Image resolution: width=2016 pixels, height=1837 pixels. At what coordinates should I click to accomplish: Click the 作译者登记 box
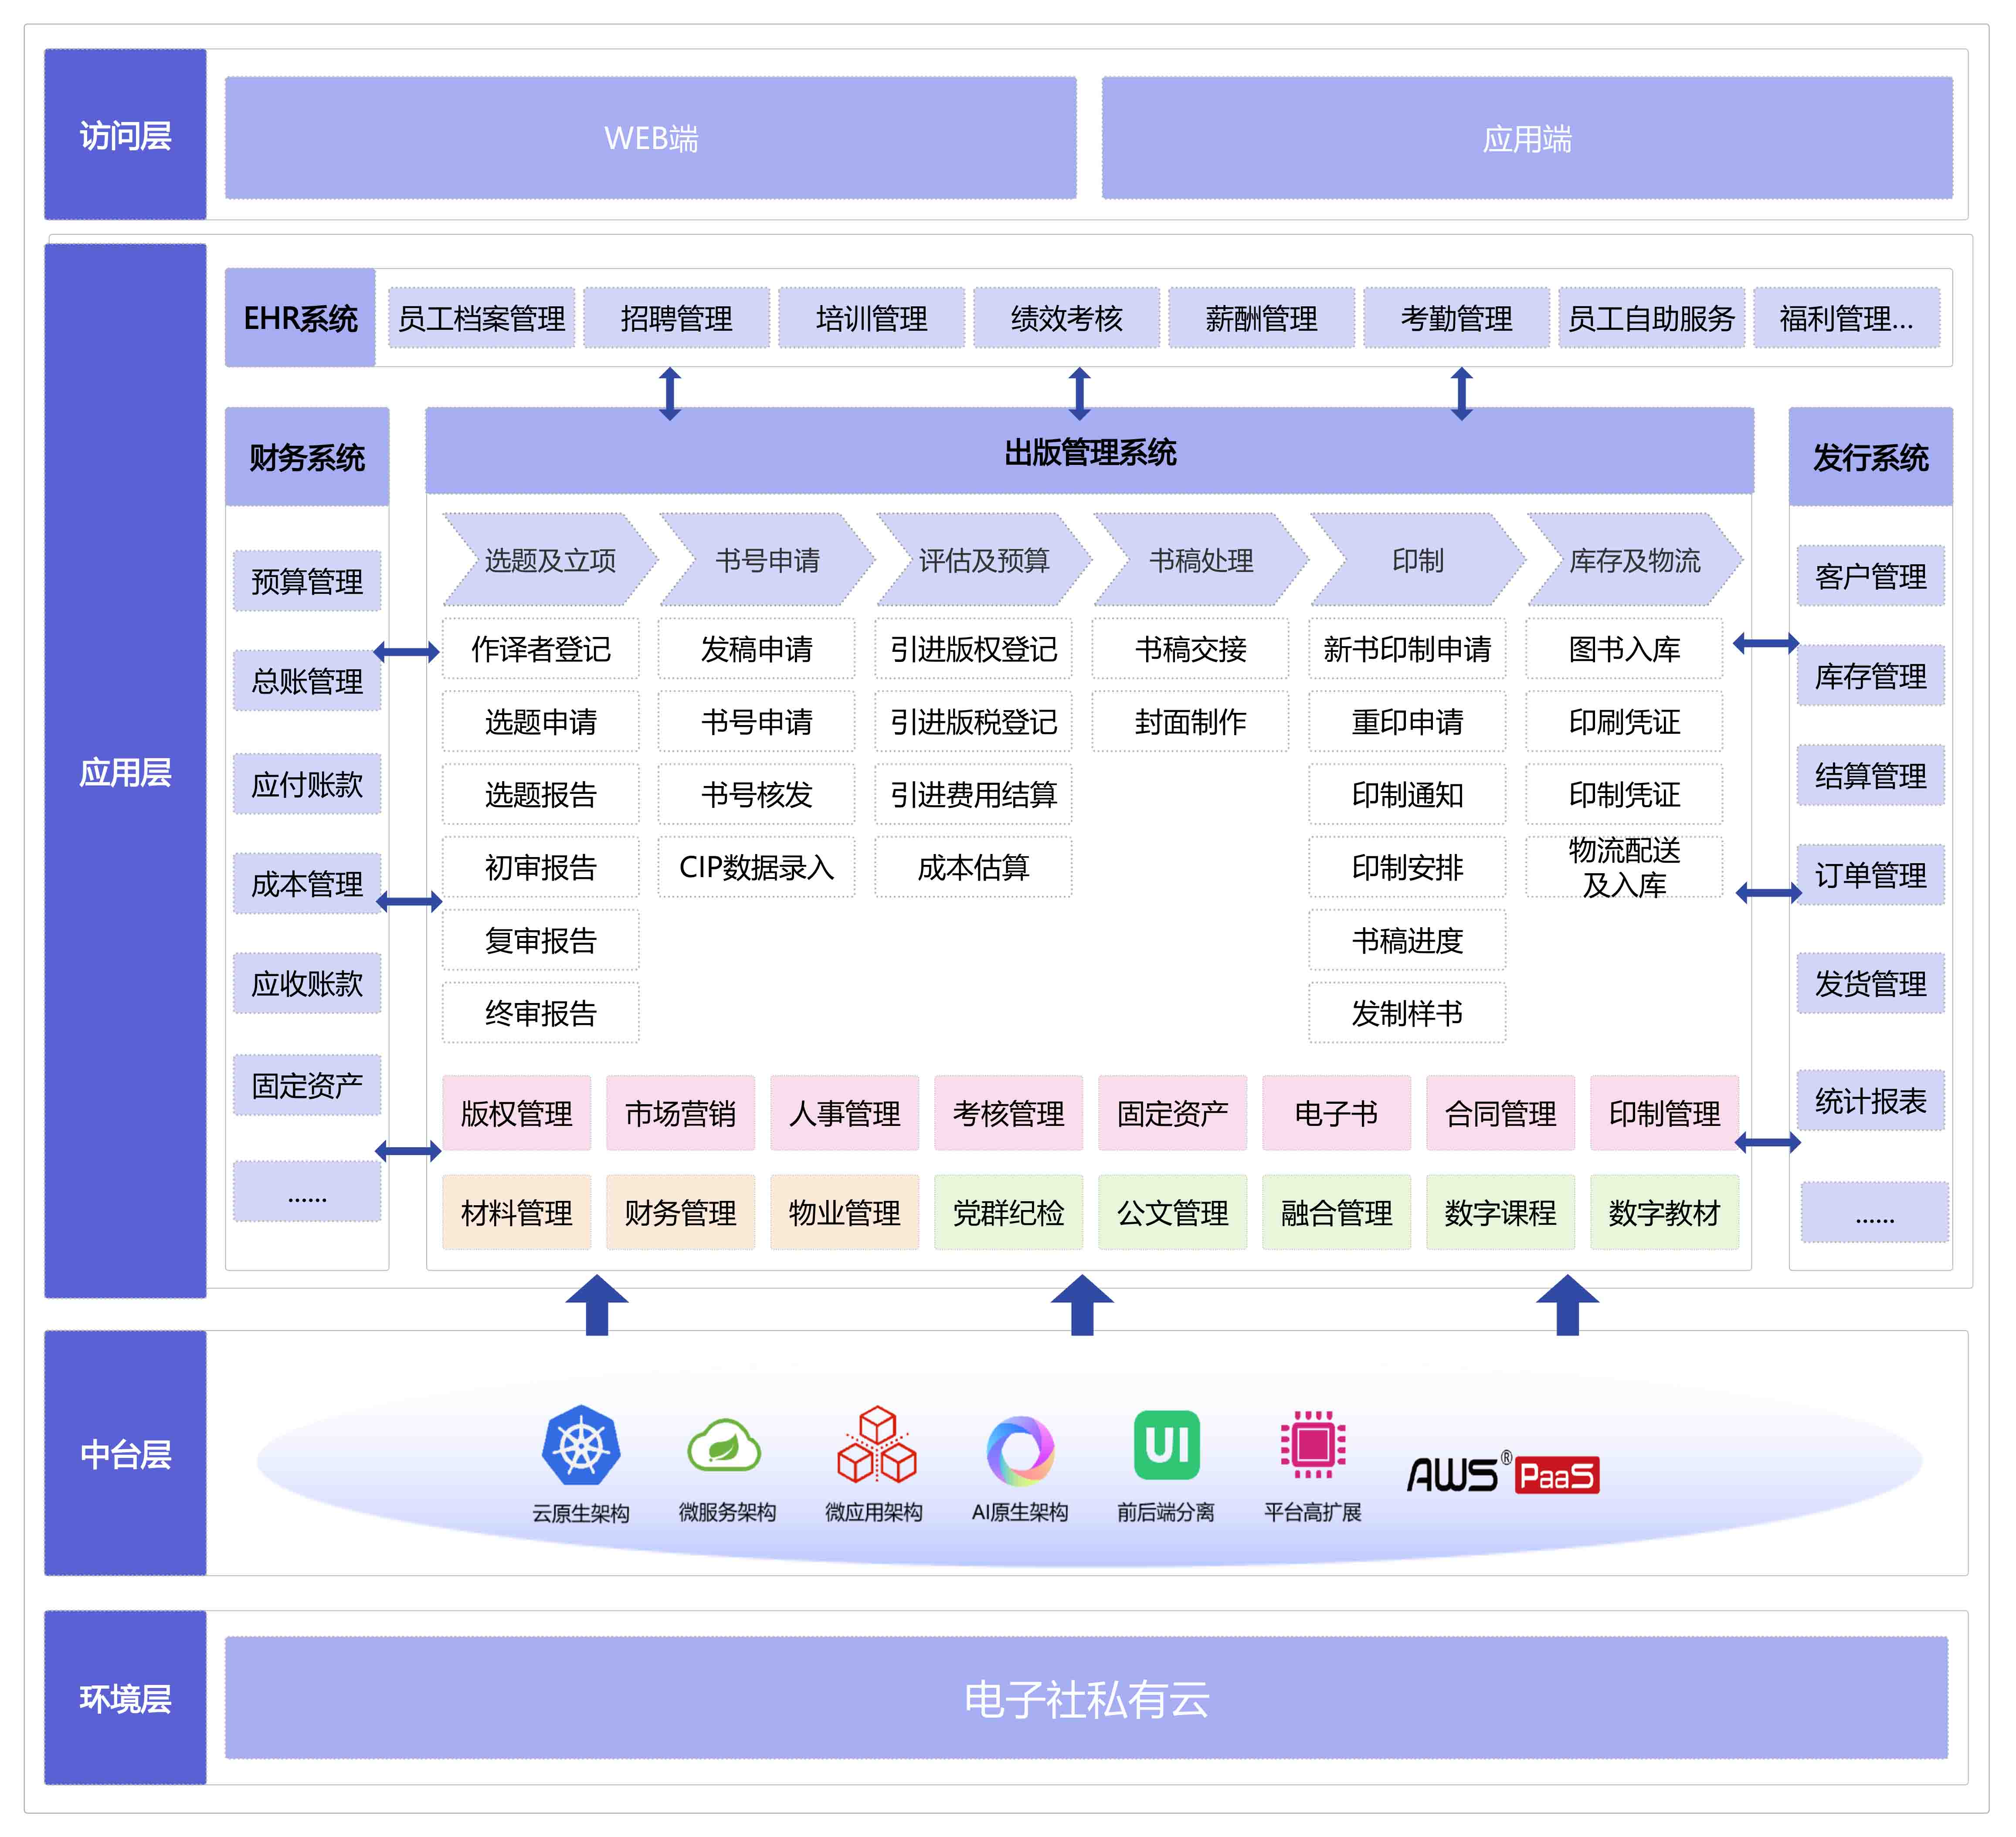pyautogui.click(x=540, y=649)
